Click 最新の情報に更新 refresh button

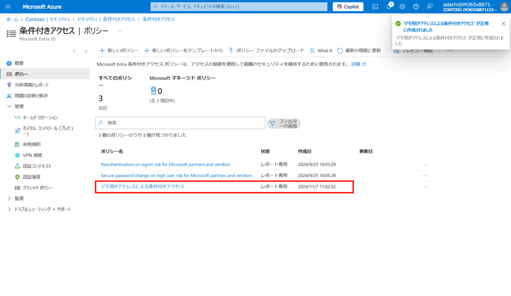[x=359, y=50]
